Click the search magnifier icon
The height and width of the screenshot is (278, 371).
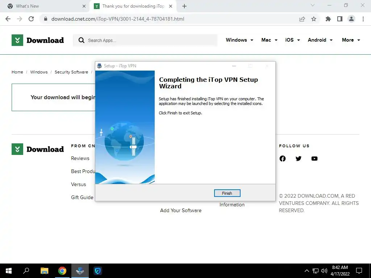tap(82, 40)
